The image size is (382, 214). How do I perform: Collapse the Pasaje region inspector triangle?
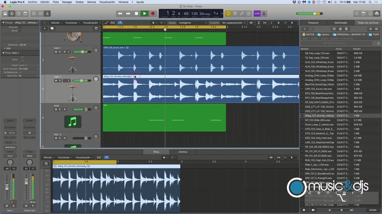pyautogui.click(x=3, y=23)
